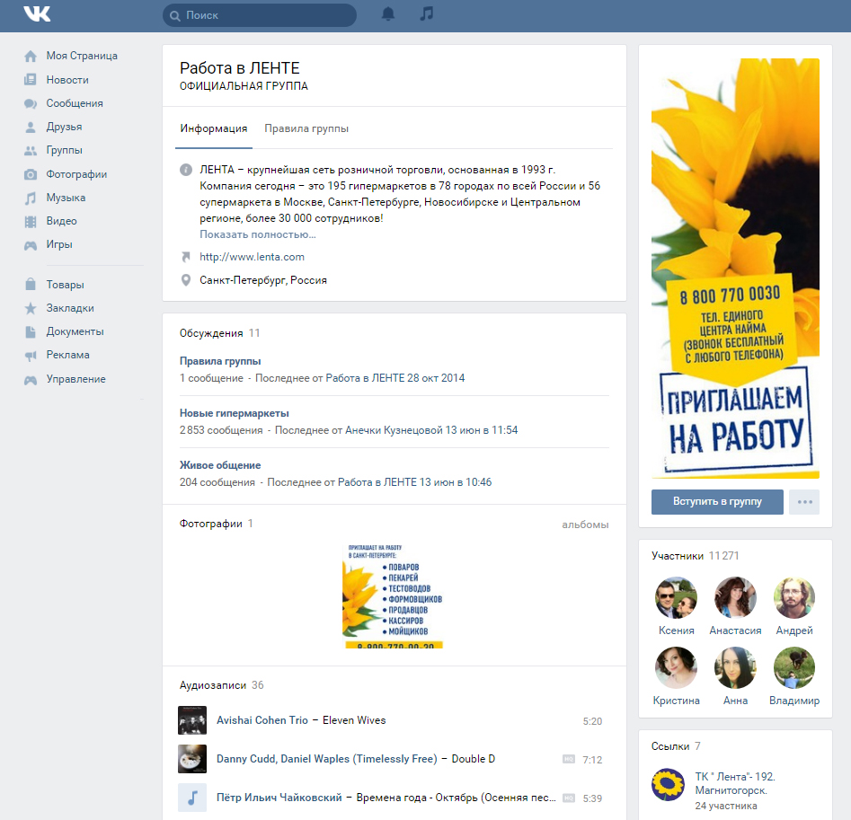Click the gamepad icon beside Игры
Viewport: 851px width, 820px height.
31,245
